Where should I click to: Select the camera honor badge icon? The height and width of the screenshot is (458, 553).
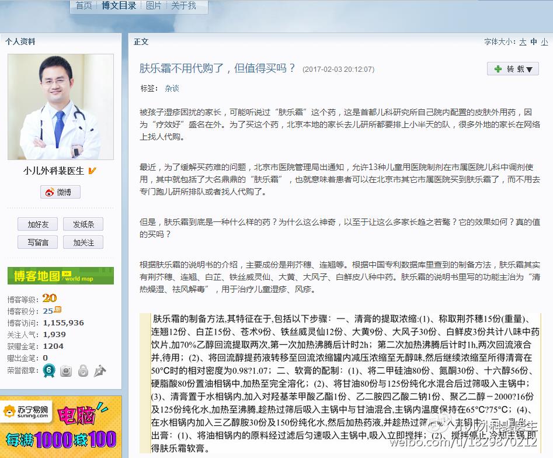tap(66, 370)
